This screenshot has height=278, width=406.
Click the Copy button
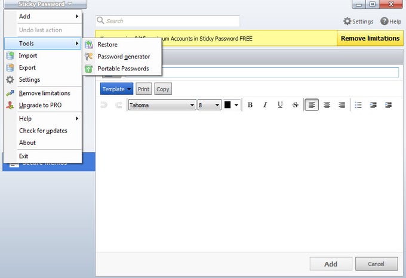[163, 89]
